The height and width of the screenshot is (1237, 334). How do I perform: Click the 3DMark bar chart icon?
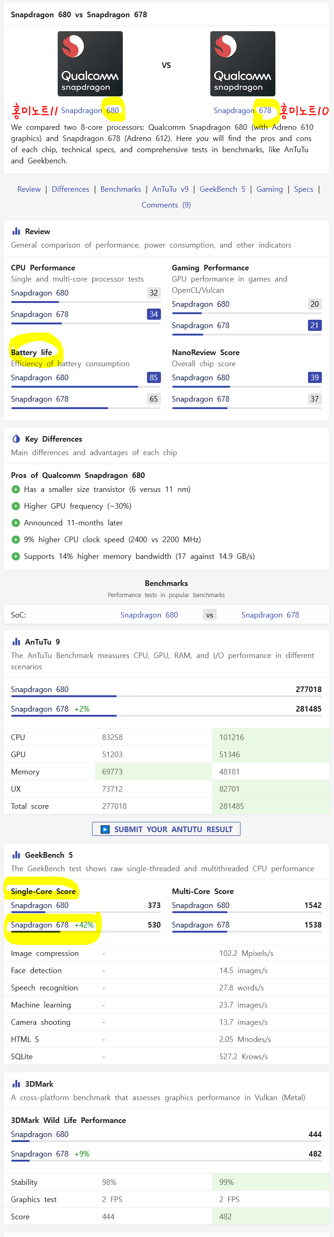click(x=16, y=1084)
